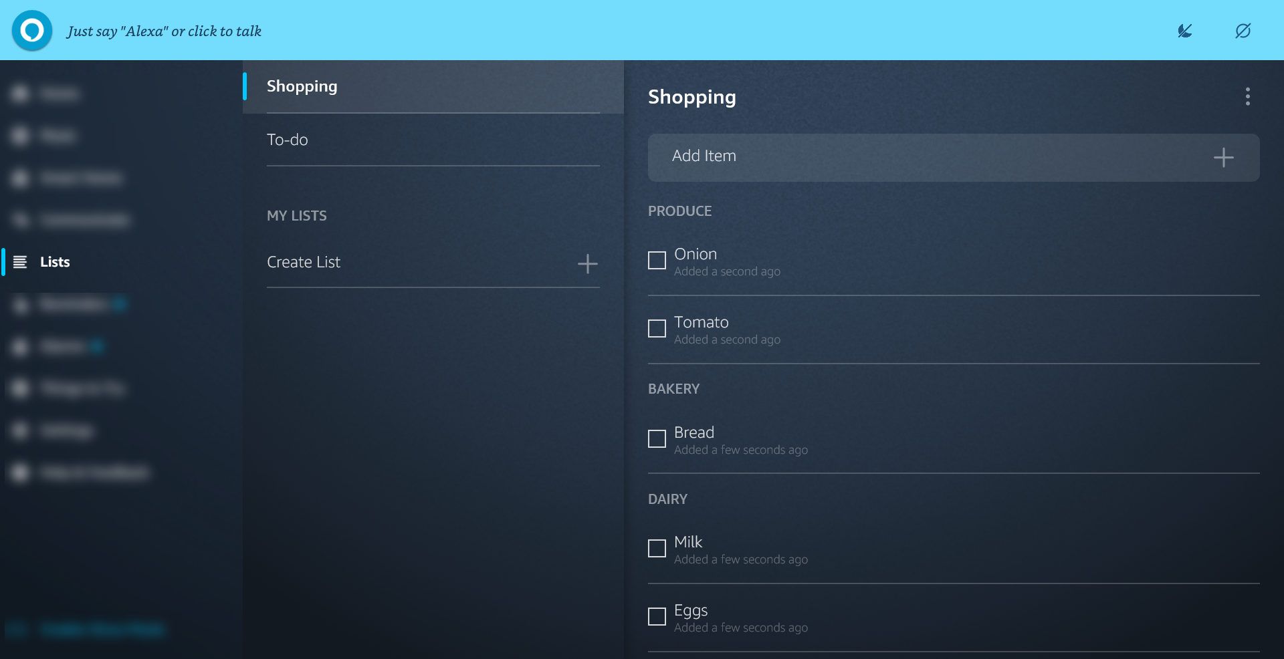Click the slashed circle icon
The width and height of the screenshot is (1284, 659).
click(1243, 31)
